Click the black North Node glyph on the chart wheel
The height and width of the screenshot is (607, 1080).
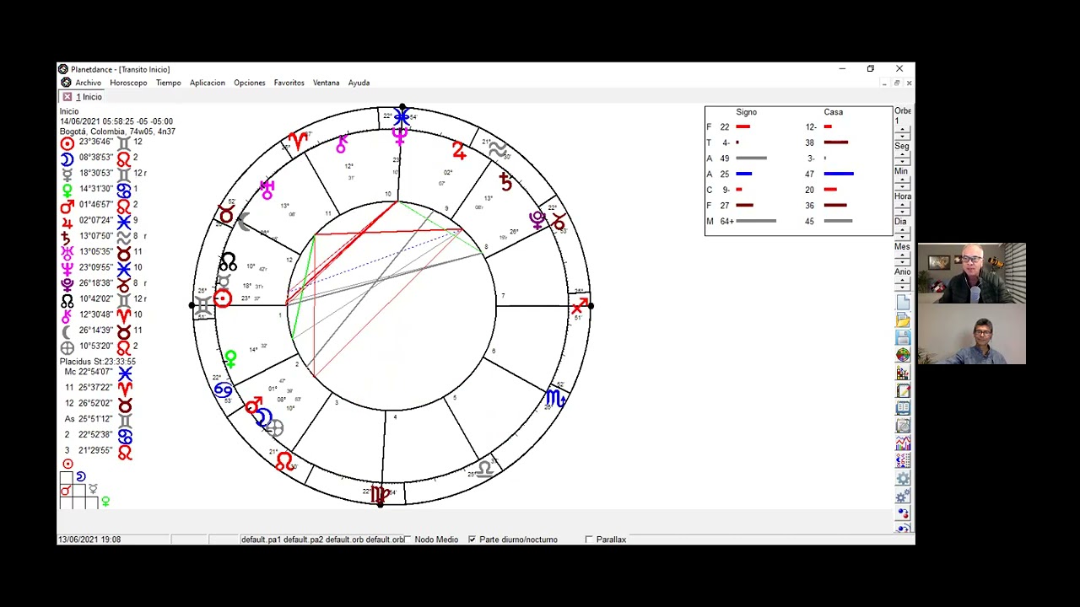click(227, 263)
